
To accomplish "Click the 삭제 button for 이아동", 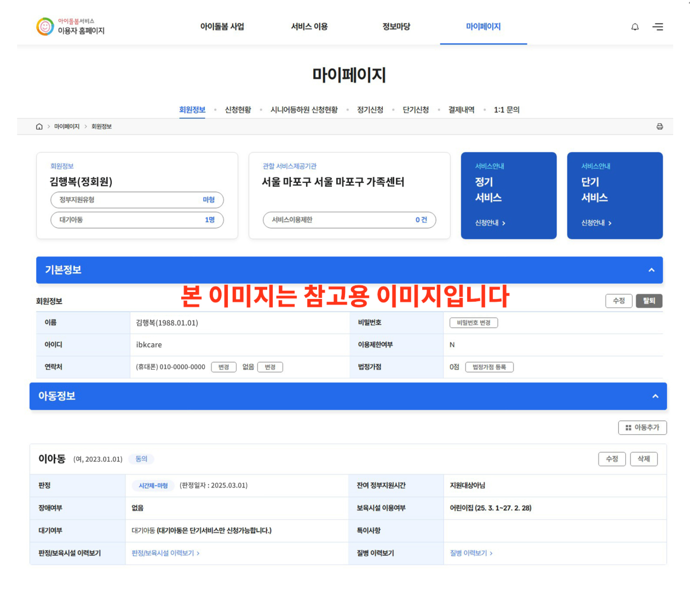I will point(644,459).
